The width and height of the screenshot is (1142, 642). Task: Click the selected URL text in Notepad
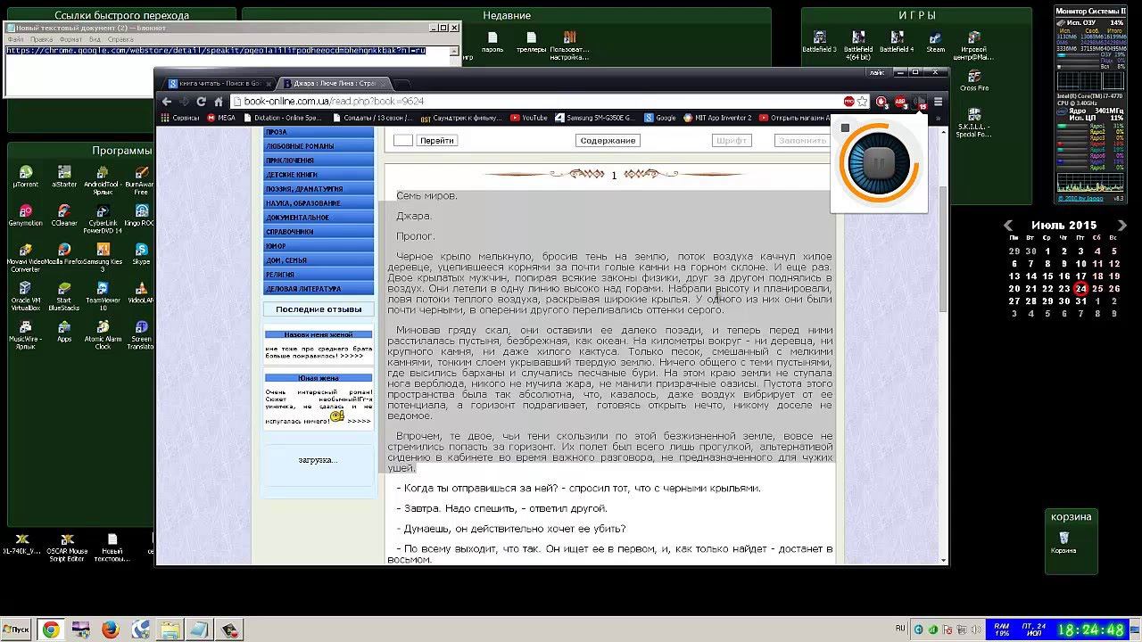pos(216,51)
